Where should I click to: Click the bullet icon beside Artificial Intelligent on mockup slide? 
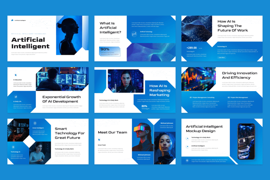188,146
